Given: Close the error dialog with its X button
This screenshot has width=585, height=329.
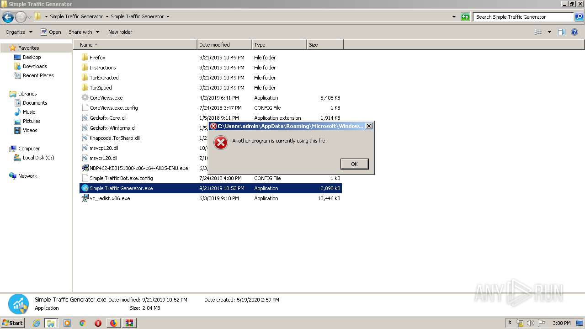Looking at the screenshot, I should pyautogui.click(x=369, y=126).
